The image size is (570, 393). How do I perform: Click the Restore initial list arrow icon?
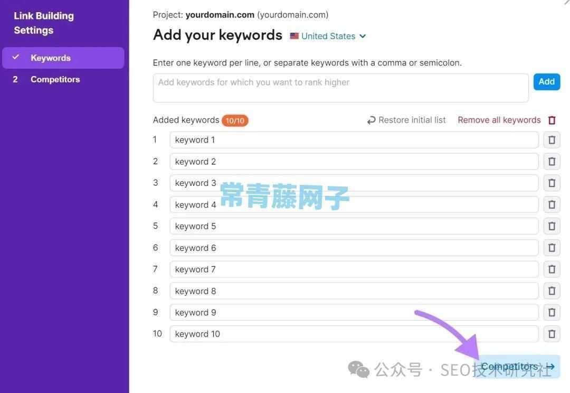[x=371, y=120]
